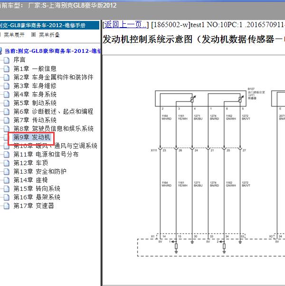Image resolution: width=285 pixels, height=286 pixels.
Task: Open 第10章 暖风、通风与空调系统
Action: (x=56, y=146)
